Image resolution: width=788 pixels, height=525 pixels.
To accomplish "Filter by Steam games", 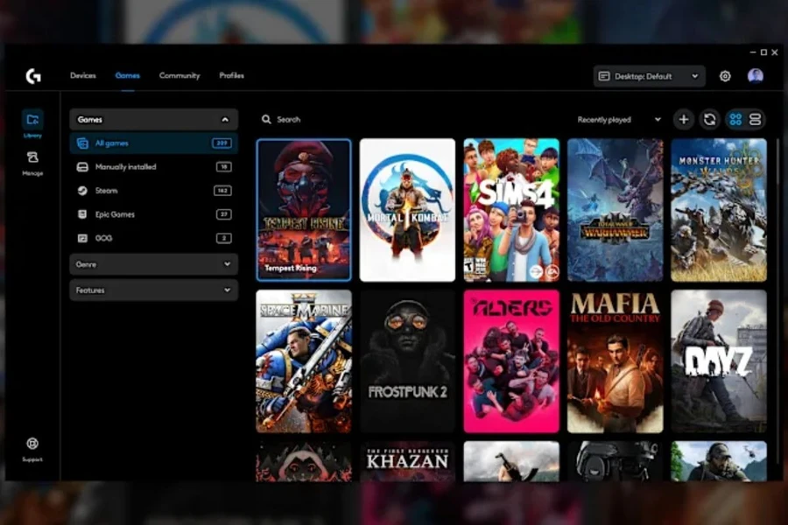I will click(154, 191).
